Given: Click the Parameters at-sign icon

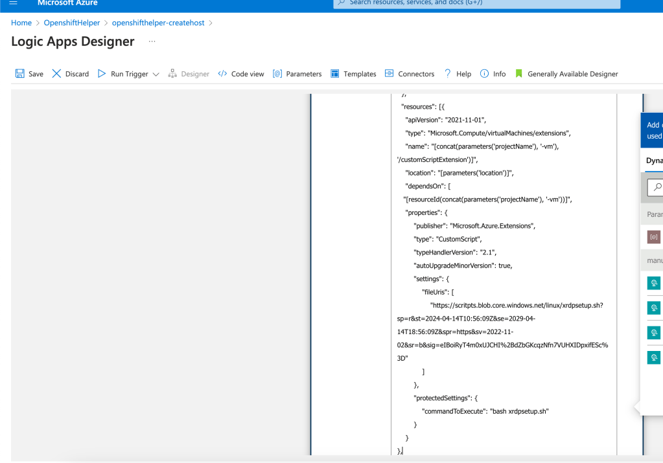Looking at the screenshot, I should point(277,74).
